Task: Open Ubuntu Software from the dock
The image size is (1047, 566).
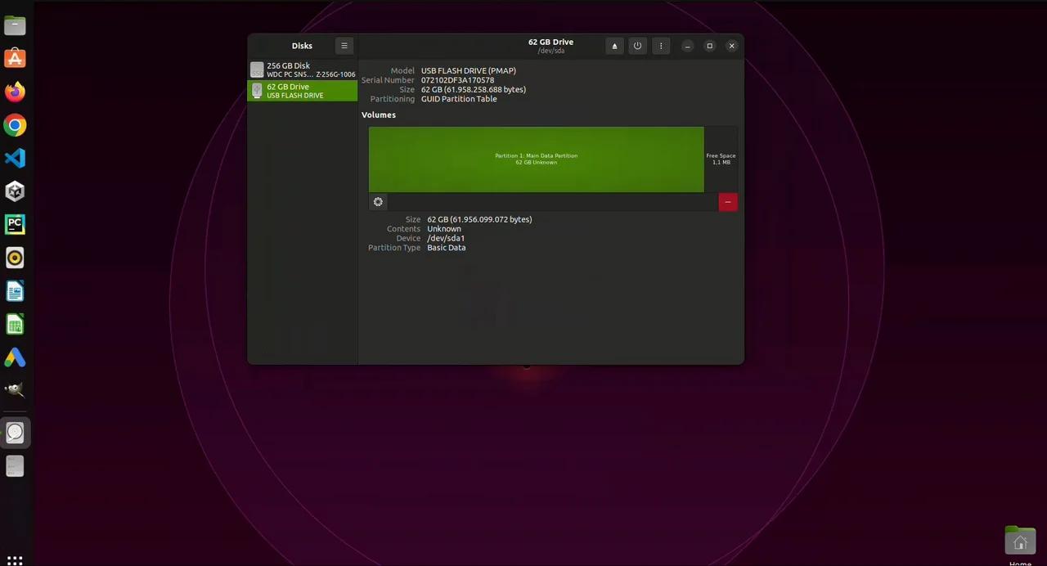Action: [15, 57]
